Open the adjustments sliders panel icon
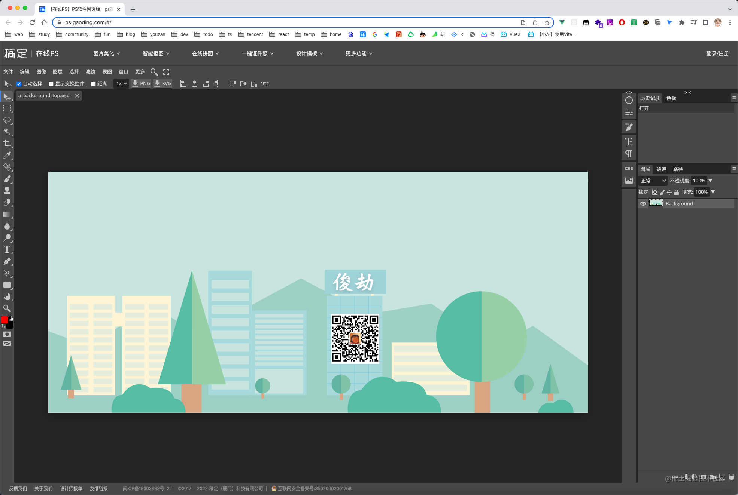The width and height of the screenshot is (738, 495). tap(629, 112)
